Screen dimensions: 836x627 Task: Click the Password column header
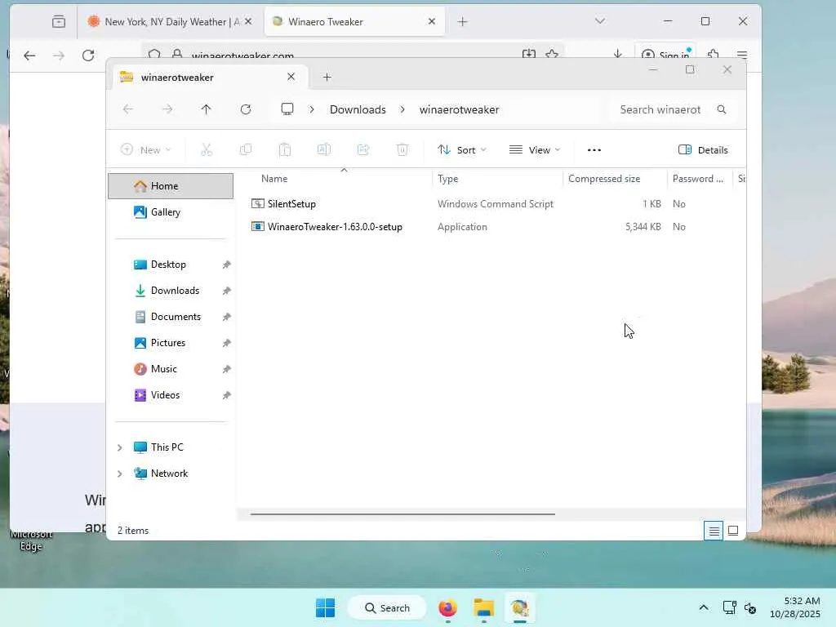point(698,179)
